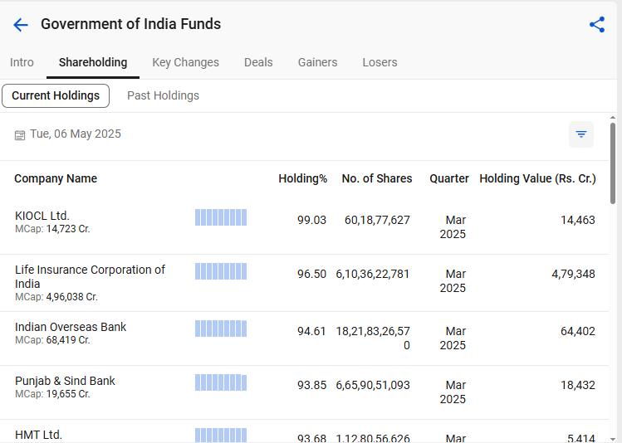
Task: Sort by Holding Value (Rs. Cr.) header
Action: pyautogui.click(x=537, y=178)
